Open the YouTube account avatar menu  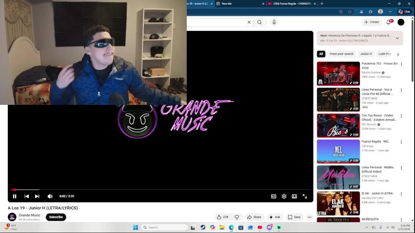(x=401, y=22)
